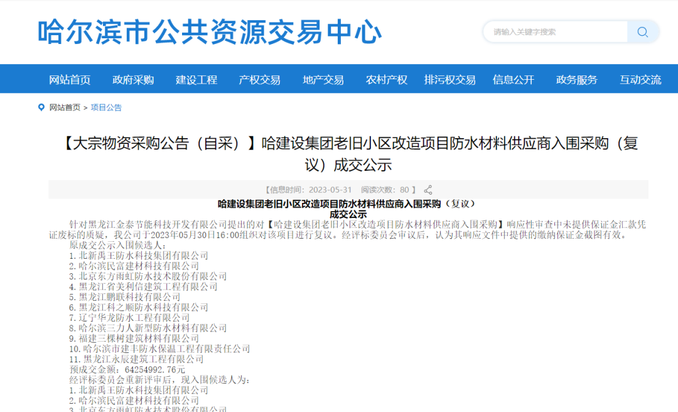This screenshot has height=412, width=678.
Task: Open the 产权交易 navigation menu item
Action: [259, 80]
